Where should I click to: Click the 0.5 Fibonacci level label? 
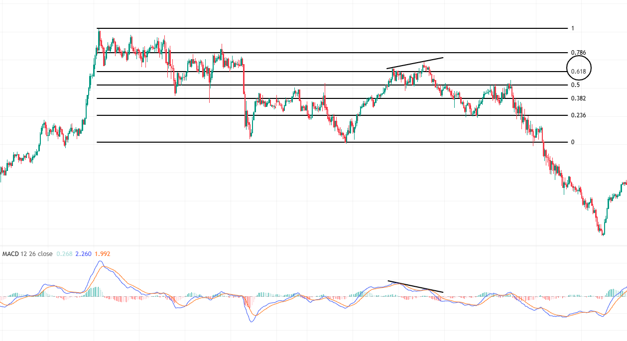pyautogui.click(x=575, y=85)
